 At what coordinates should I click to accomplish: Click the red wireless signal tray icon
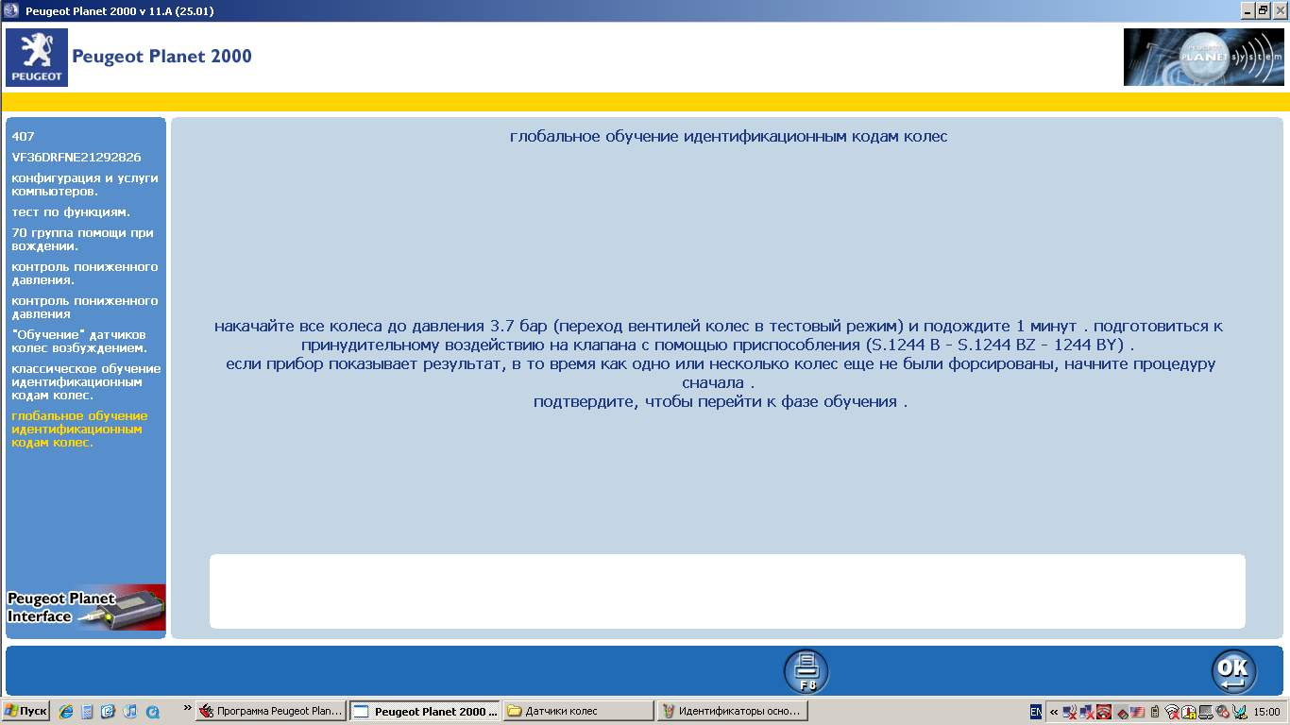(x=1104, y=712)
